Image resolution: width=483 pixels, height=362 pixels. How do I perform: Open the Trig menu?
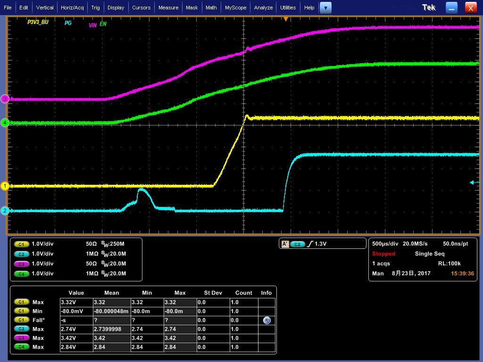[x=95, y=8]
